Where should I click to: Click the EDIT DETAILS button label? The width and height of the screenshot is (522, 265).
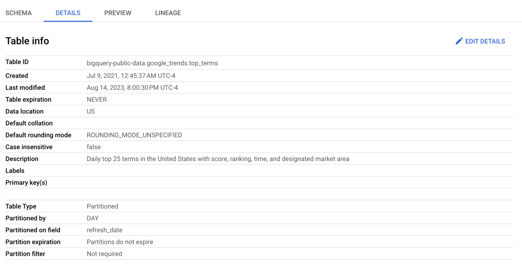(485, 41)
